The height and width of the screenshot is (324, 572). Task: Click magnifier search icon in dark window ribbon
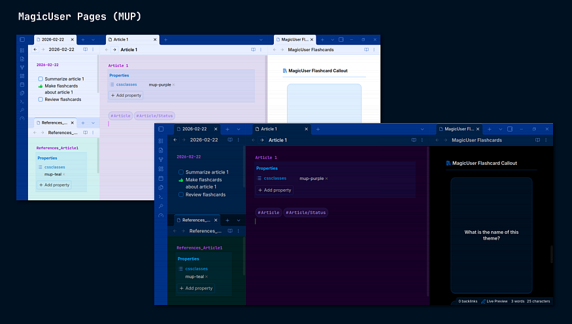click(161, 206)
